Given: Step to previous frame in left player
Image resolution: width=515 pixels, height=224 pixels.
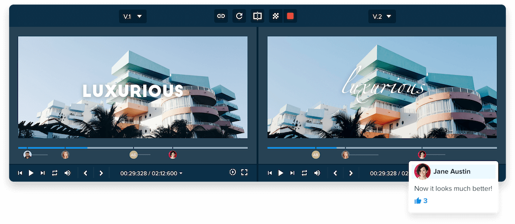Looking at the screenshot, I should [86, 173].
